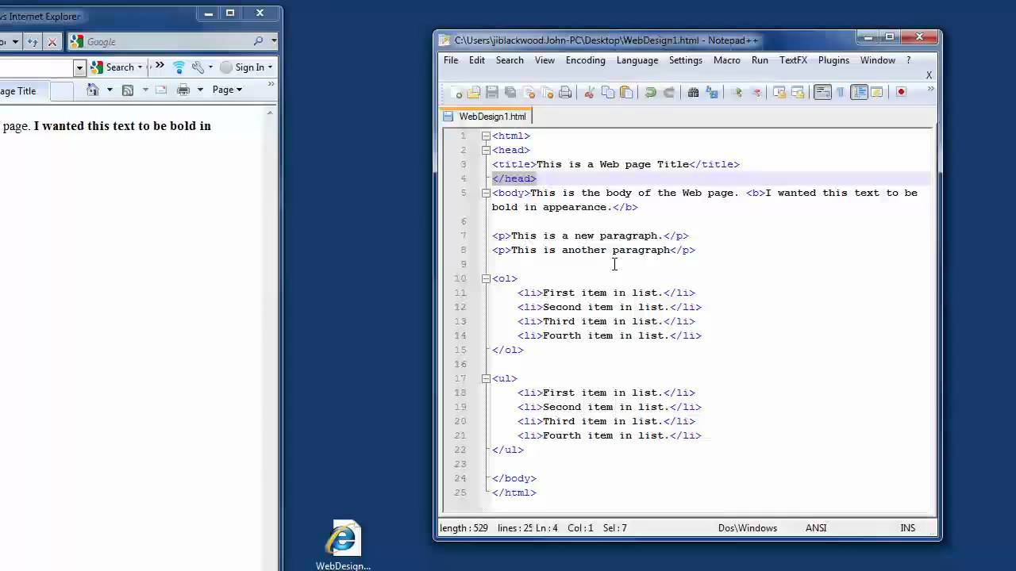Click the Replace icon in Notepad++ toolbar
The image size is (1016, 571).
[712, 92]
